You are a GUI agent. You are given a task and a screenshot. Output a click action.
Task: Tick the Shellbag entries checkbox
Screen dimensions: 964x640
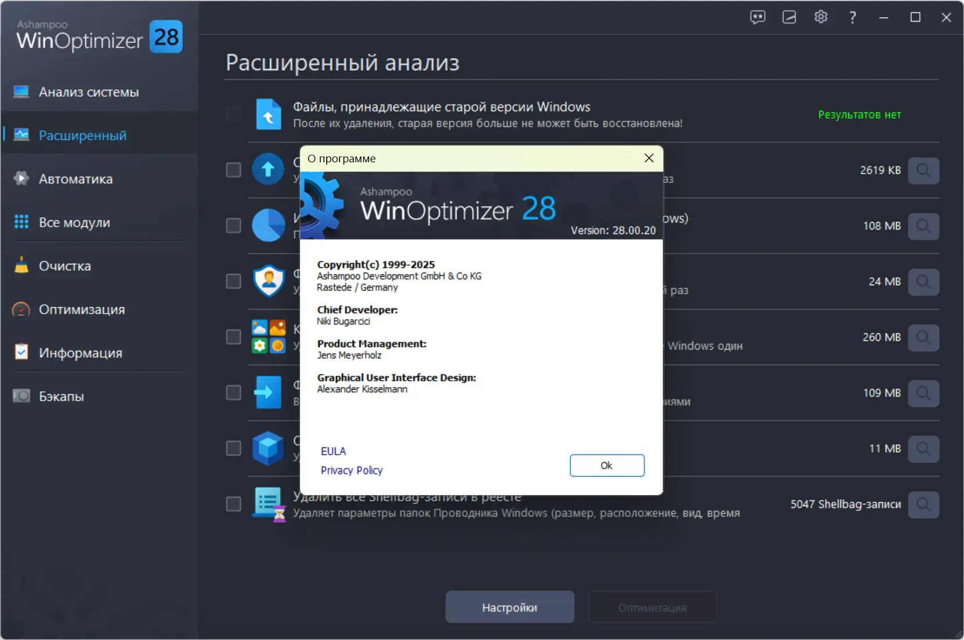(233, 504)
